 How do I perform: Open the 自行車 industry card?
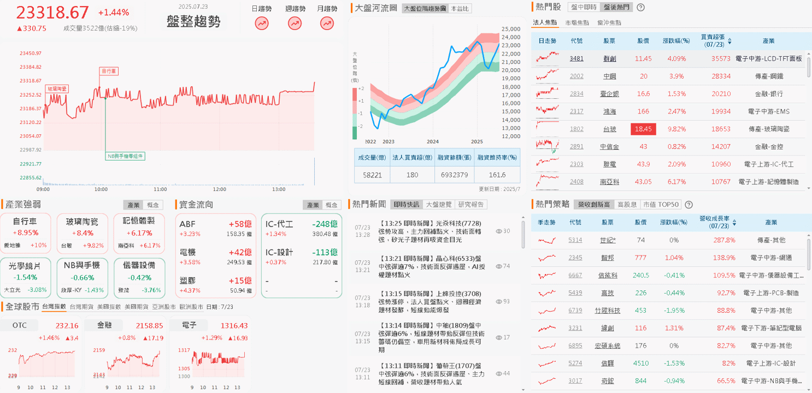click(25, 233)
